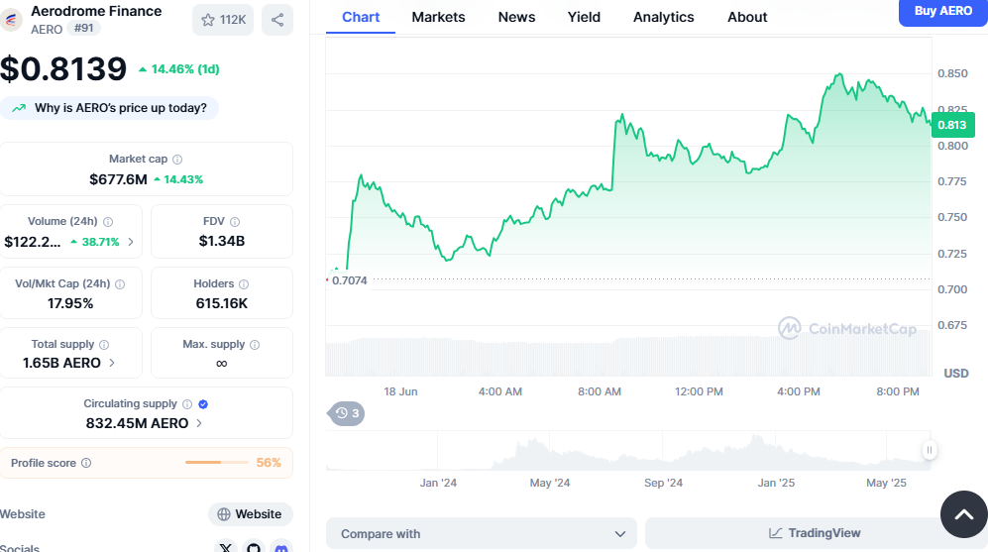The width and height of the screenshot is (988, 552).
Task: Open the Compare with dropdown
Action: point(482,534)
